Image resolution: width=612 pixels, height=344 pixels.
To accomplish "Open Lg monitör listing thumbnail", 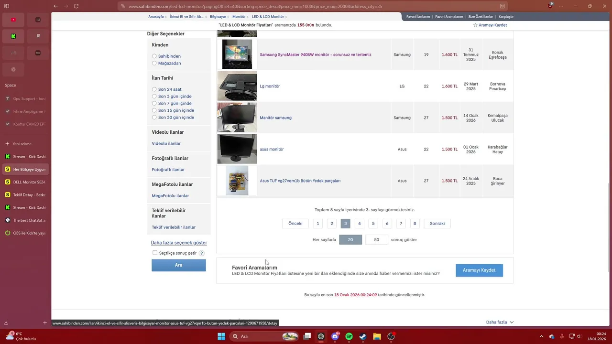I will [x=237, y=86].
